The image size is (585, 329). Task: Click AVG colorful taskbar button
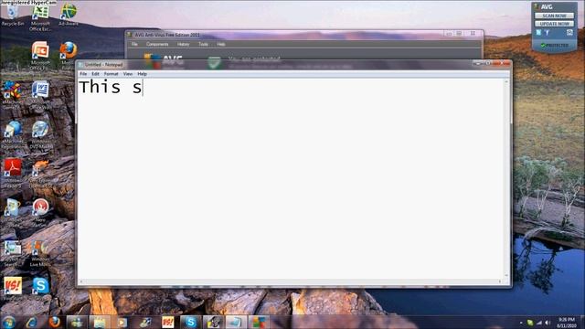(x=259, y=322)
